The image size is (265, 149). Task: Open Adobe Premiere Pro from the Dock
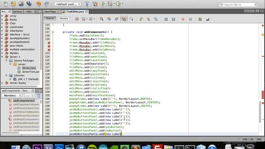coord(37,147)
